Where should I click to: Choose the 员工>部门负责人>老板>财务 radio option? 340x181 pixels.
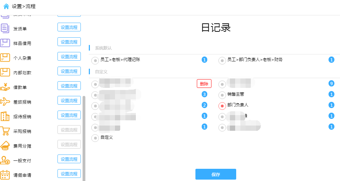(222, 61)
